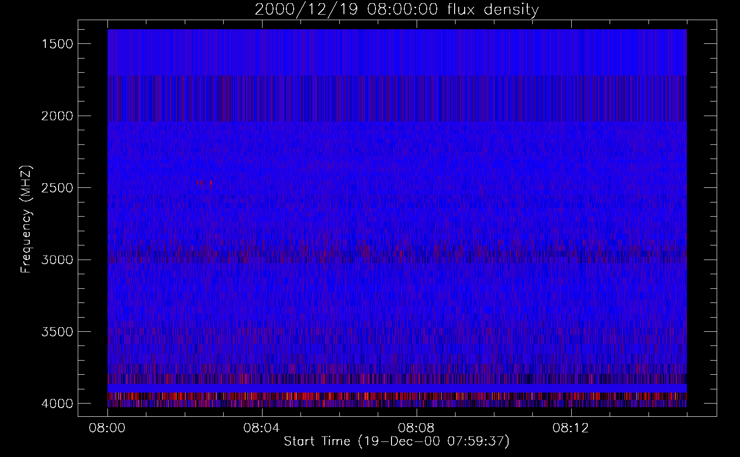This screenshot has width=740, height=457.
Task: Click the 3500 frequency tick label
Action: tap(57, 332)
